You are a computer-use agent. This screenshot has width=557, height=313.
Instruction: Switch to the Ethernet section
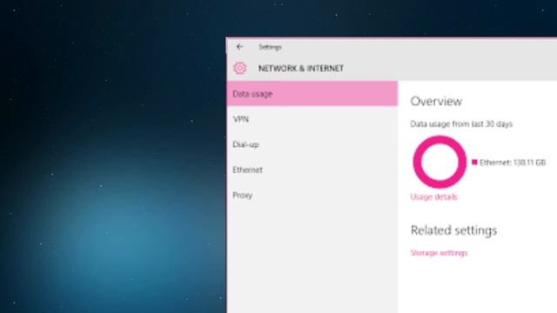click(x=312, y=170)
